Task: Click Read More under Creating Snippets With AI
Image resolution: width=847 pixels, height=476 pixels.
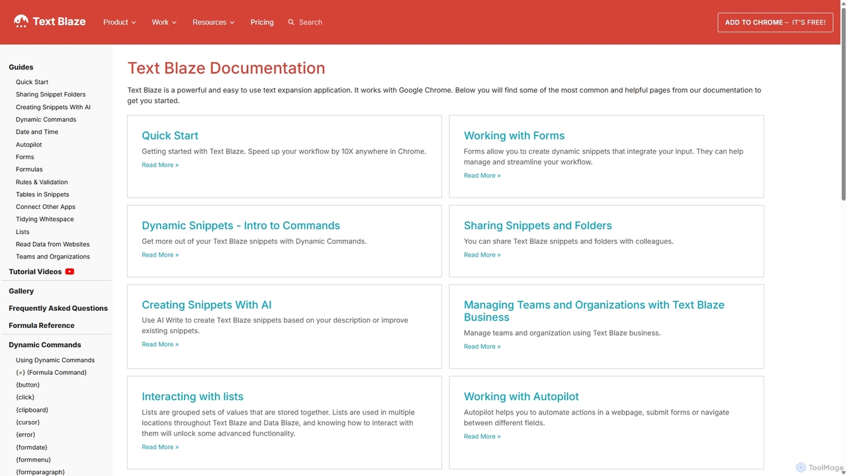Action: [160, 344]
